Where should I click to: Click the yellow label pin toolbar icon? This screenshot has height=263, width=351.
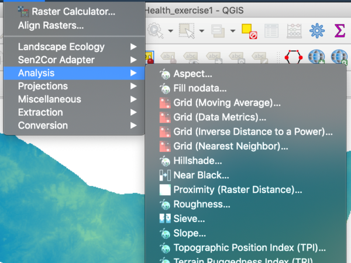tap(150, 57)
